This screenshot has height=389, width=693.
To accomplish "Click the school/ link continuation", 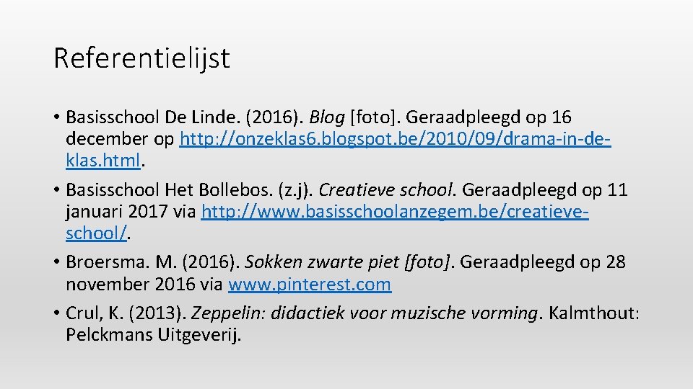I will 97,233.
